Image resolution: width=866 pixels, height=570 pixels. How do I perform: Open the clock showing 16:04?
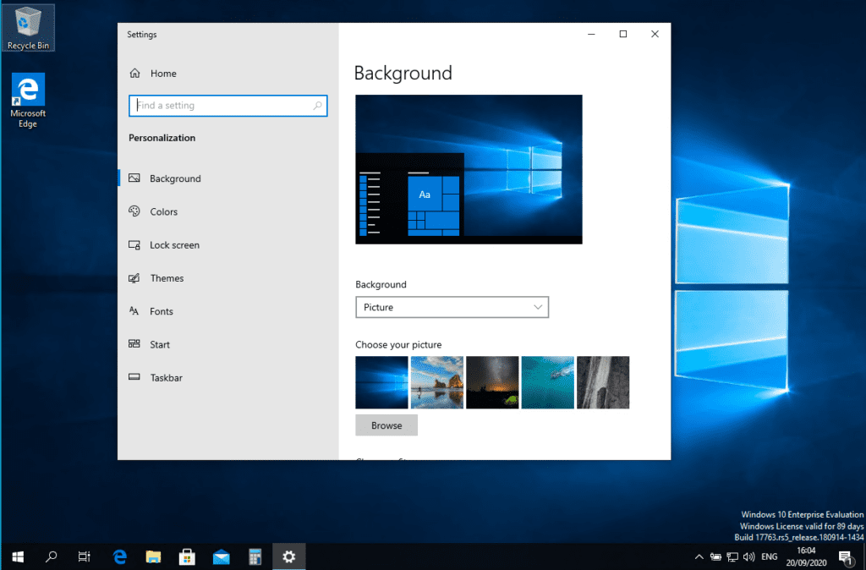pyautogui.click(x=806, y=556)
